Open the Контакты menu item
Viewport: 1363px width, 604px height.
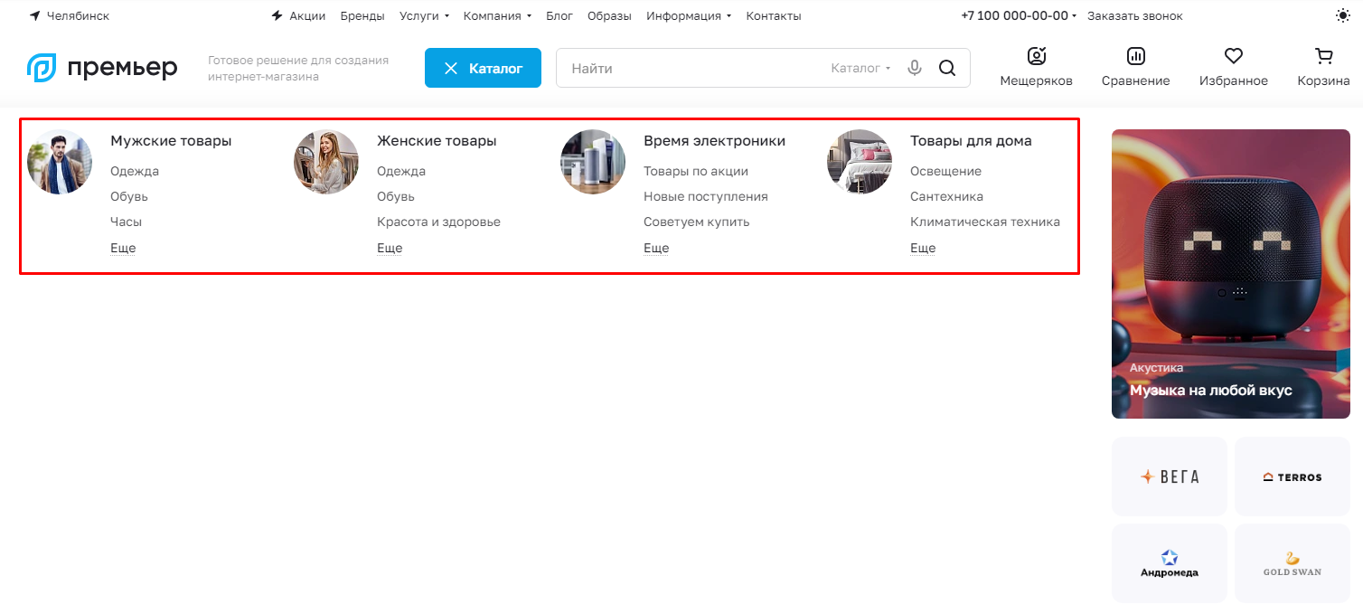coord(774,16)
